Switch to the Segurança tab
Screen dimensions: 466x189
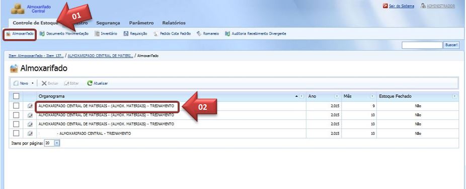[x=108, y=23]
